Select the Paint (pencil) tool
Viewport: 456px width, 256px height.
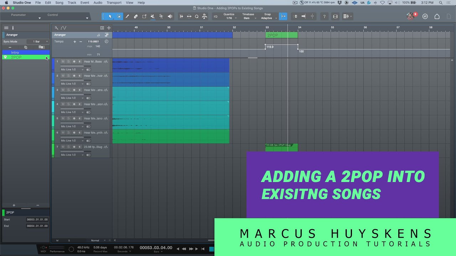pyautogui.click(x=127, y=16)
